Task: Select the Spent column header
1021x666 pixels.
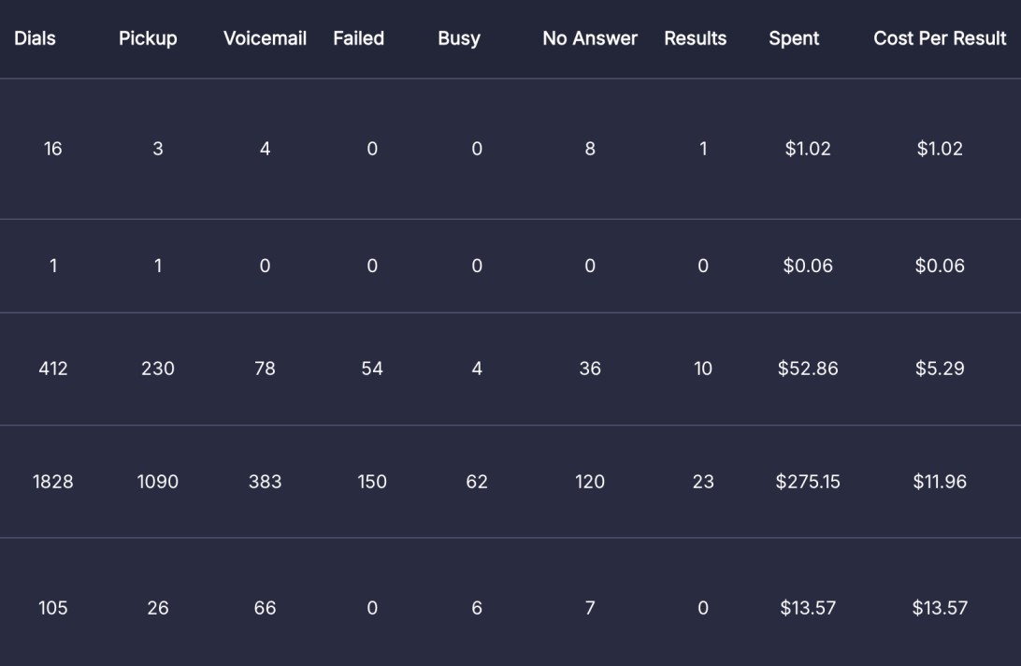Action: coord(794,38)
